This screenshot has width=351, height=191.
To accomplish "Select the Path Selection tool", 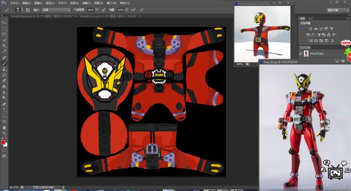I will 4,116.
